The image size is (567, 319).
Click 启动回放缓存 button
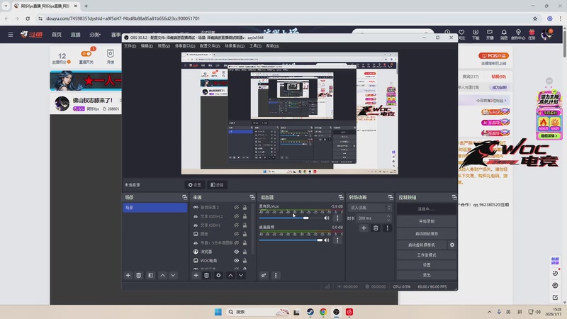(427, 234)
